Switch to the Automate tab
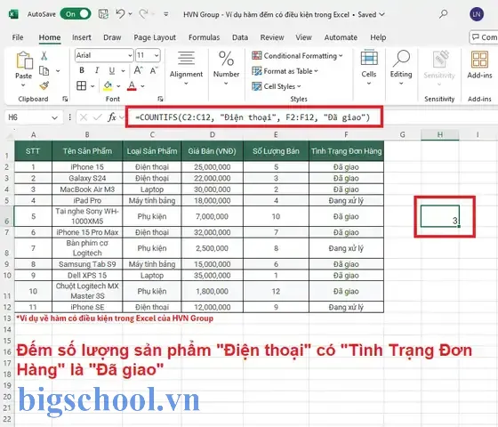 (x=341, y=37)
